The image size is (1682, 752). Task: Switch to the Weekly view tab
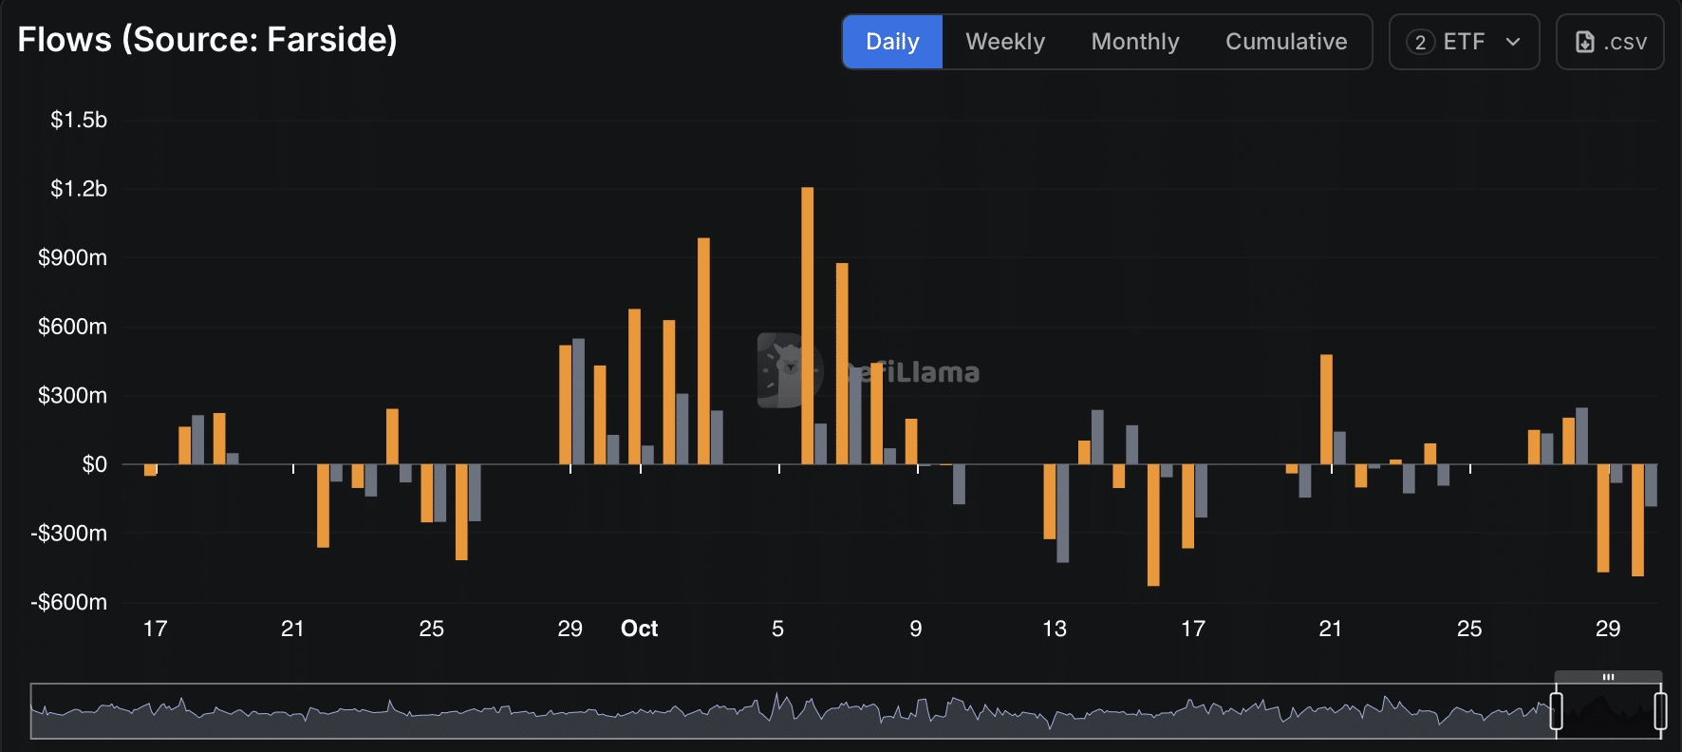(x=1005, y=42)
